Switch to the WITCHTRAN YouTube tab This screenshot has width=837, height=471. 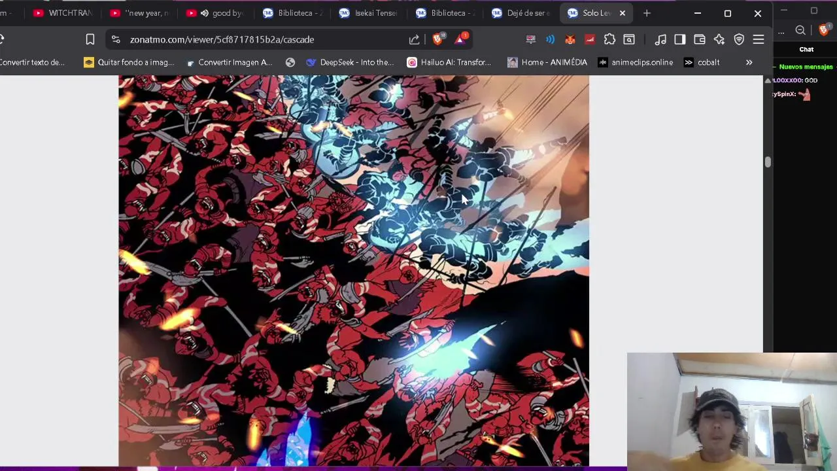point(63,13)
